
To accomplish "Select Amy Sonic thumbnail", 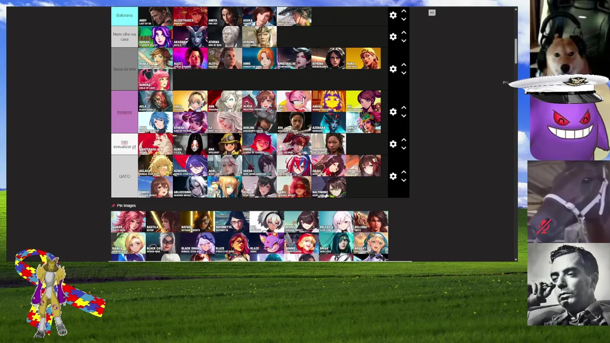I will (294, 101).
